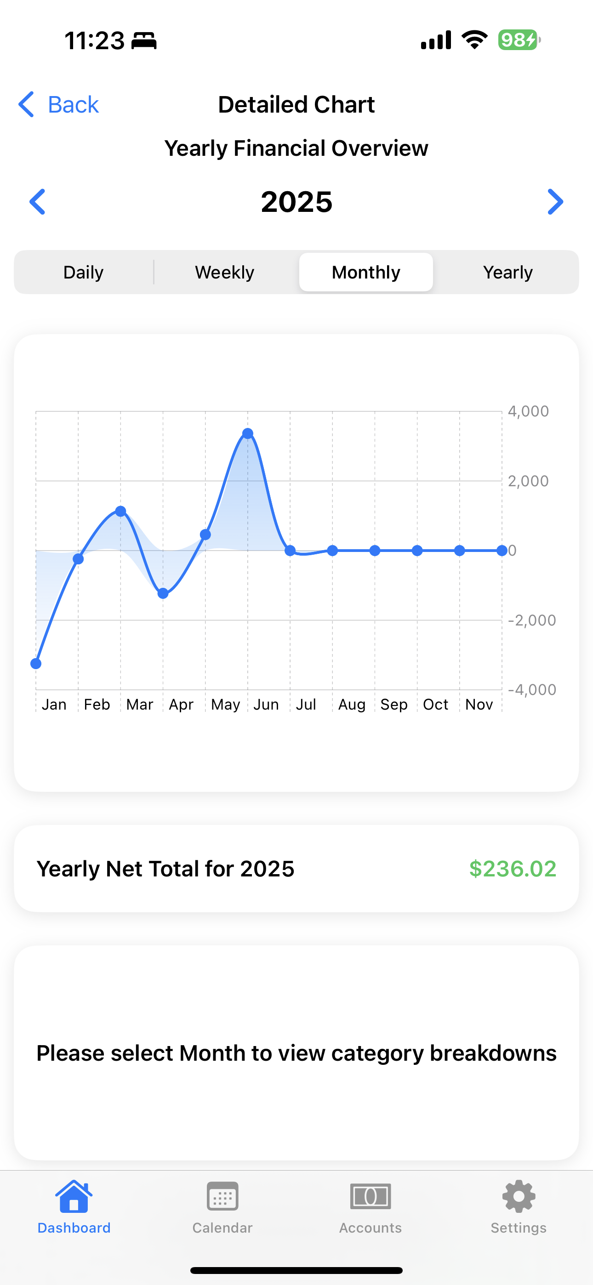This screenshot has width=593, height=1285.
Task: Advance to next year with right chevron
Action: [555, 202]
